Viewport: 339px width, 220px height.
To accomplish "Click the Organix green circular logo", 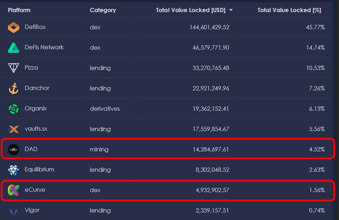I will click(13, 109).
